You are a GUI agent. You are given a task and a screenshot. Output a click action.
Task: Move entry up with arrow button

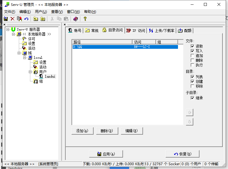pos(189,112)
